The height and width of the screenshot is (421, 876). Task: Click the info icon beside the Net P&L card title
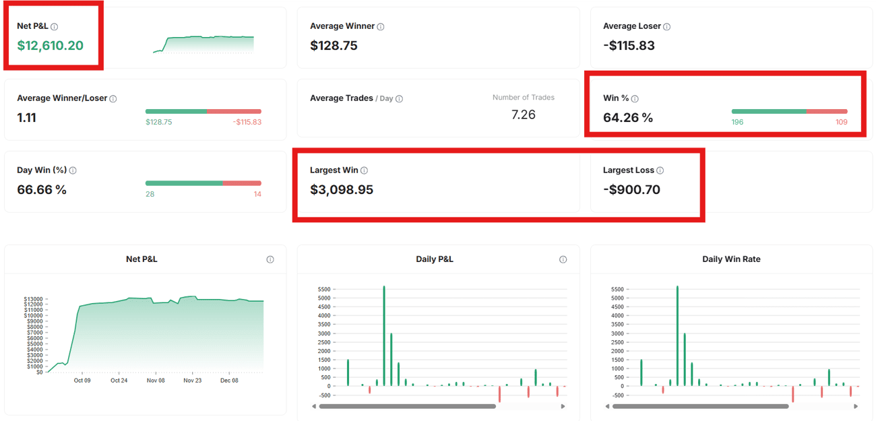tap(55, 27)
